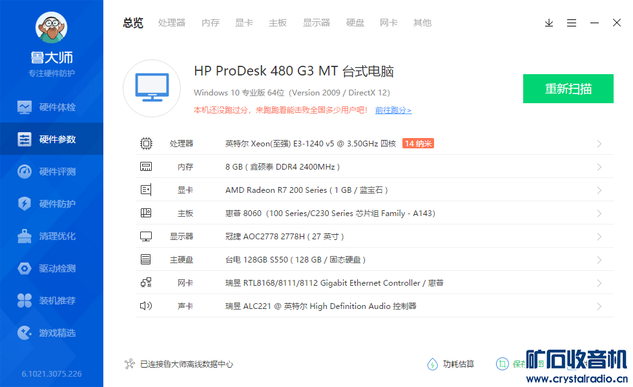633x387 pixels.
Task: Expand ALC221 sound card row chevron
Action: [599, 306]
